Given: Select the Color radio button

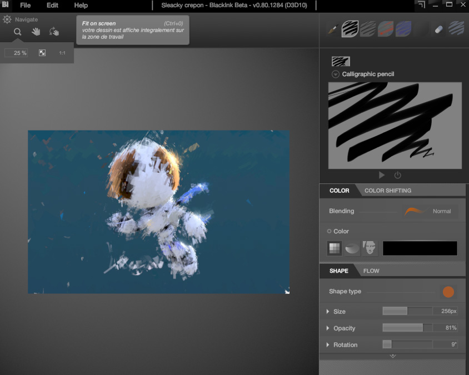Looking at the screenshot, I should (x=329, y=231).
